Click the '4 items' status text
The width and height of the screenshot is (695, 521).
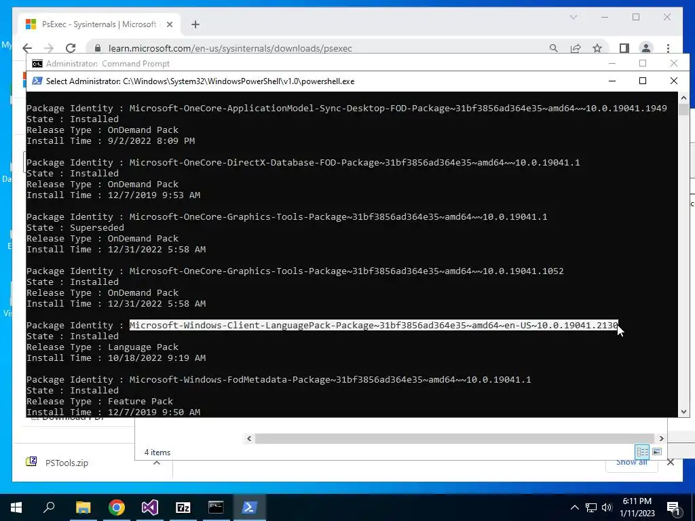point(157,452)
